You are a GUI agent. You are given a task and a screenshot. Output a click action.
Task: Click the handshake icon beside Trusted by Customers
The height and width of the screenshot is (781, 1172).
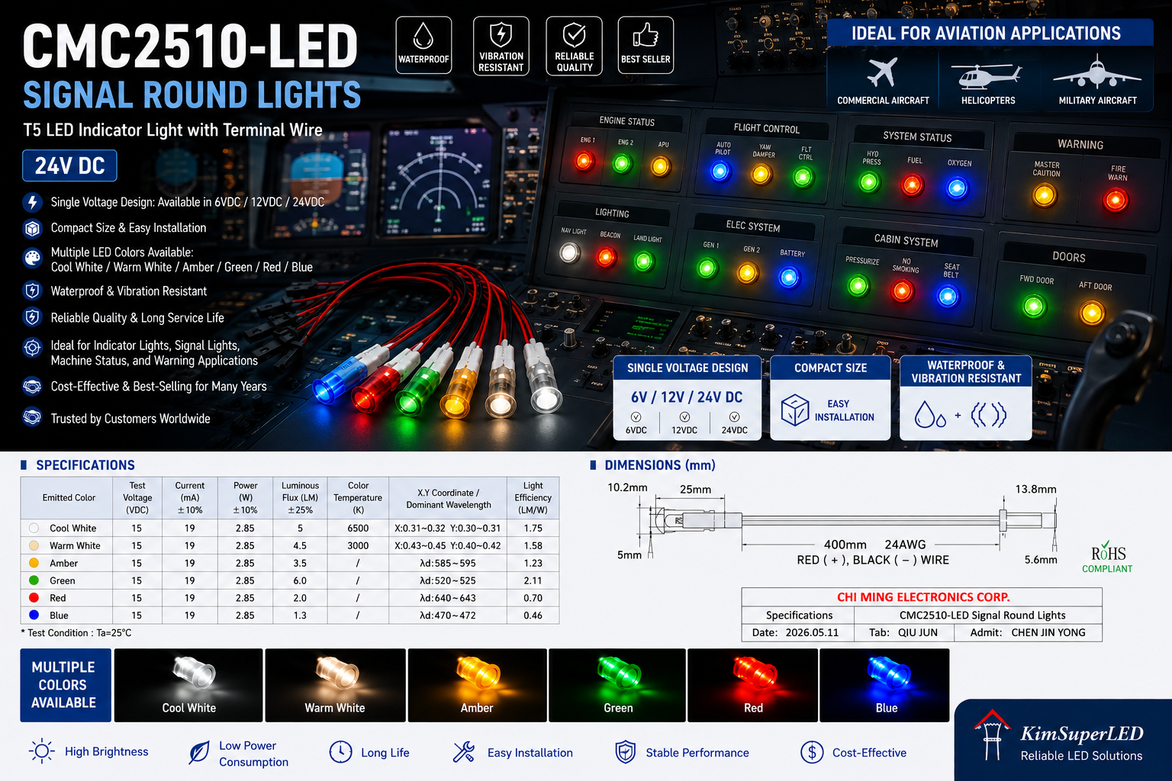pos(32,417)
